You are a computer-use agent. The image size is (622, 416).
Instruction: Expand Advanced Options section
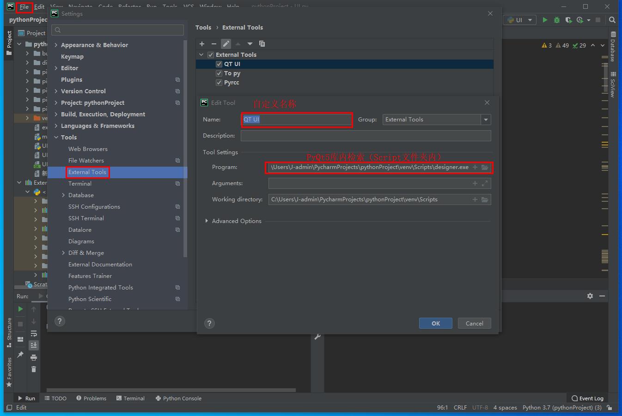click(207, 221)
